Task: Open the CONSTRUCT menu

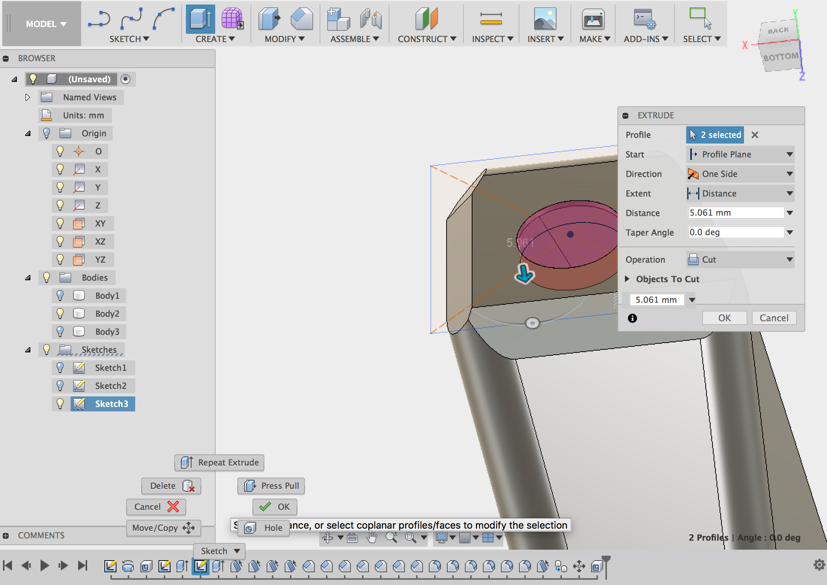Action: [427, 39]
